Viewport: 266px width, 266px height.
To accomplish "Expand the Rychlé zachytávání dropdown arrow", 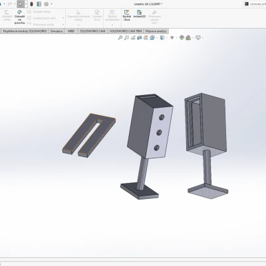I will click(x=112, y=25).
